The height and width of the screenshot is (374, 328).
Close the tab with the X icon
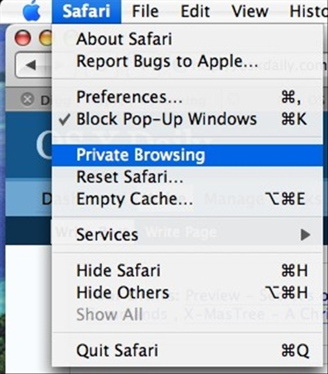coord(27,99)
